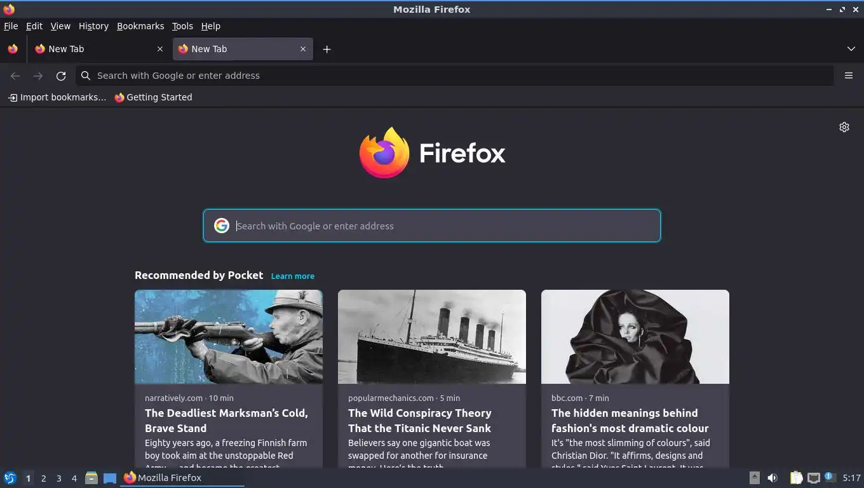Open hidden meanings behind fashion's colour headline
This screenshot has height=488, width=864.
coord(630,421)
